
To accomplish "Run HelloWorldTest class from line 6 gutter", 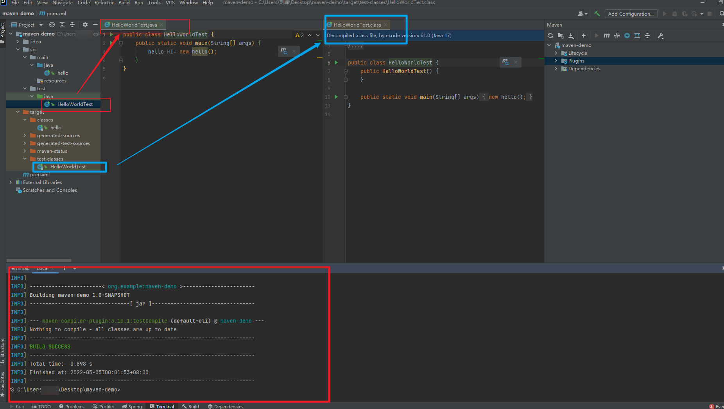I will coord(336,63).
